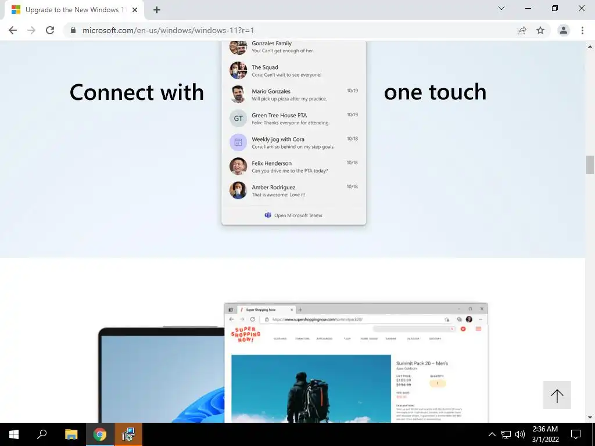Screen dimensions: 595x446
Task: Click the calendar icon for Weekly jog
Action: click(238, 142)
